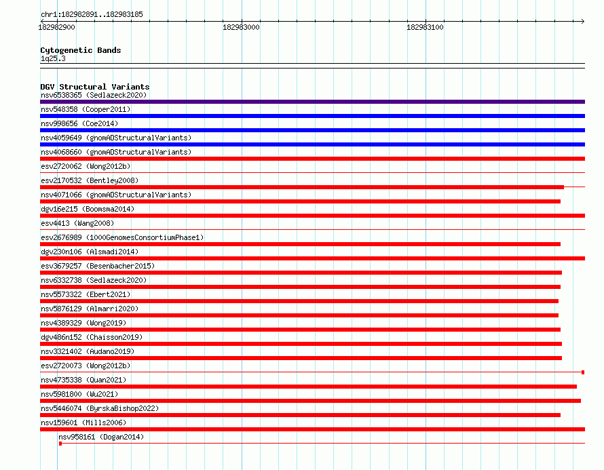Click nsv3321402 (Audano2019) label
Viewport: 604px width, 470px height.
click(x=88, y=351)
